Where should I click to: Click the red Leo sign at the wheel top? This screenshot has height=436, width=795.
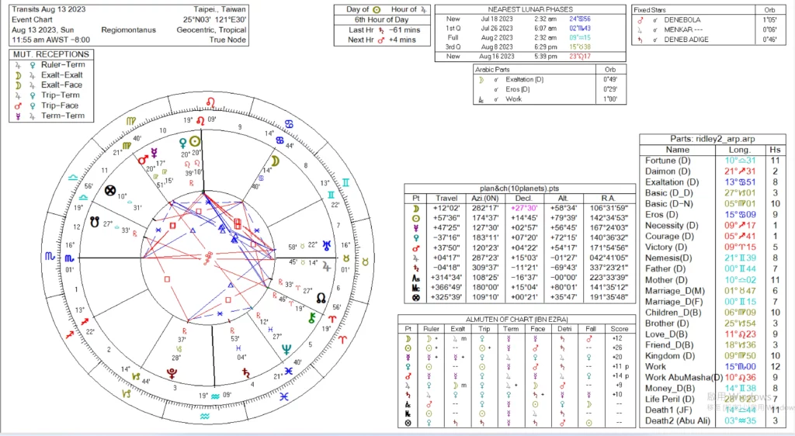coord(201,120)
